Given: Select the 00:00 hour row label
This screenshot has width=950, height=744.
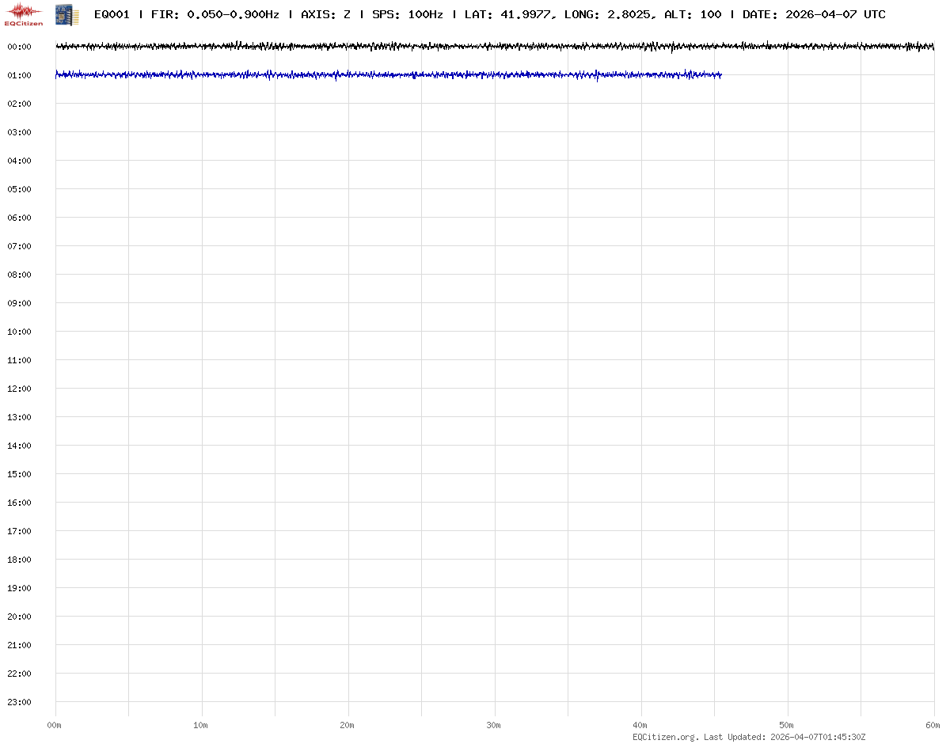Looking at the screenshot, I should pyautogui.click(x=19, y=47).
